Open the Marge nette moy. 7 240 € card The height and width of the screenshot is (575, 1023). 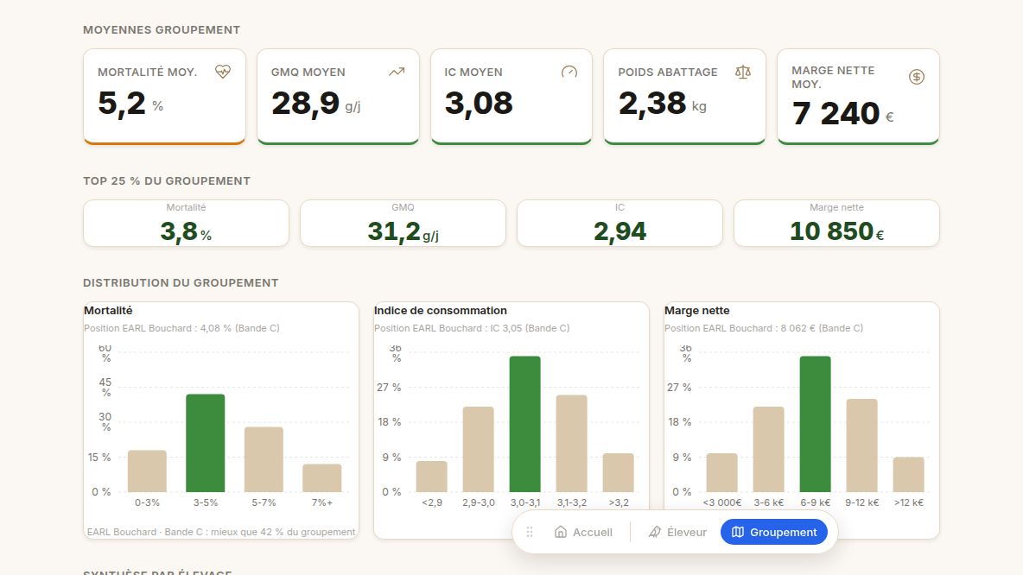(858, 97)
